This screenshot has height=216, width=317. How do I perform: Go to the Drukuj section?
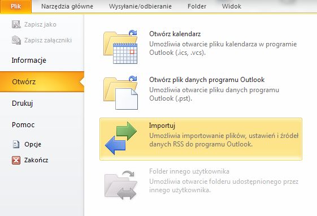coord(22,103)
